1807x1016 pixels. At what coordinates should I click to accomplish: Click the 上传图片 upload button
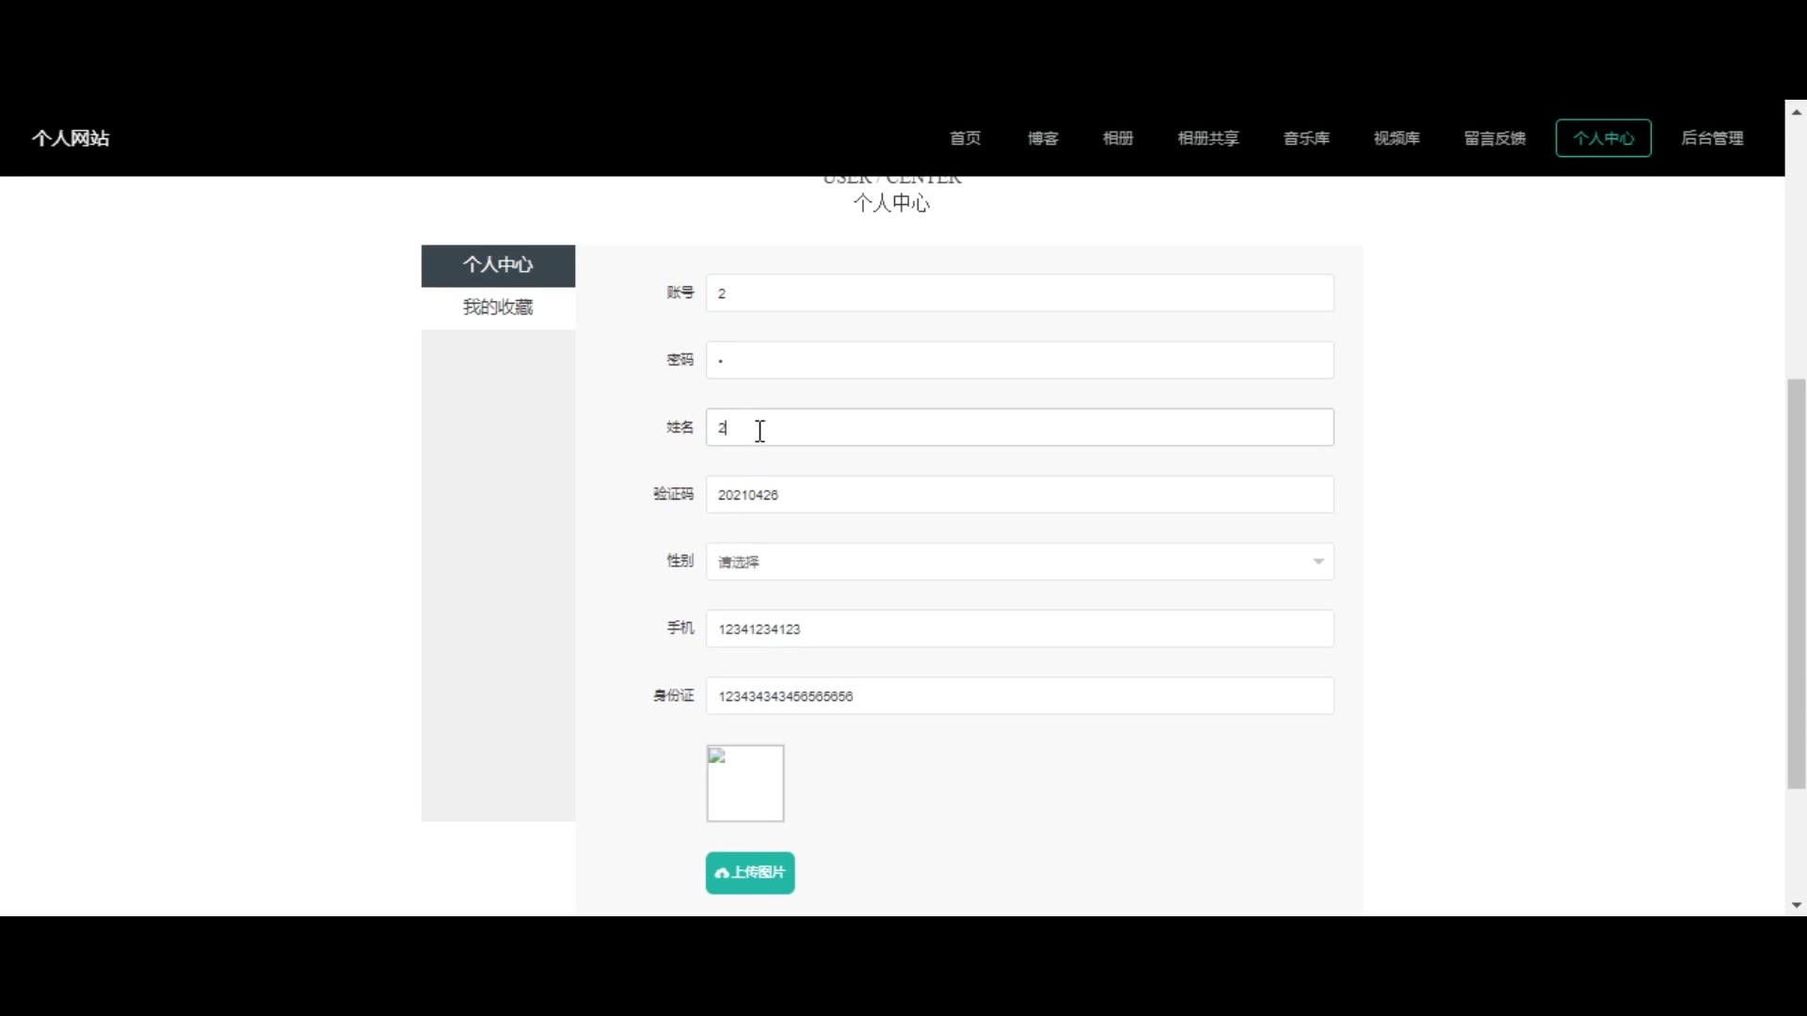(750, 872)
